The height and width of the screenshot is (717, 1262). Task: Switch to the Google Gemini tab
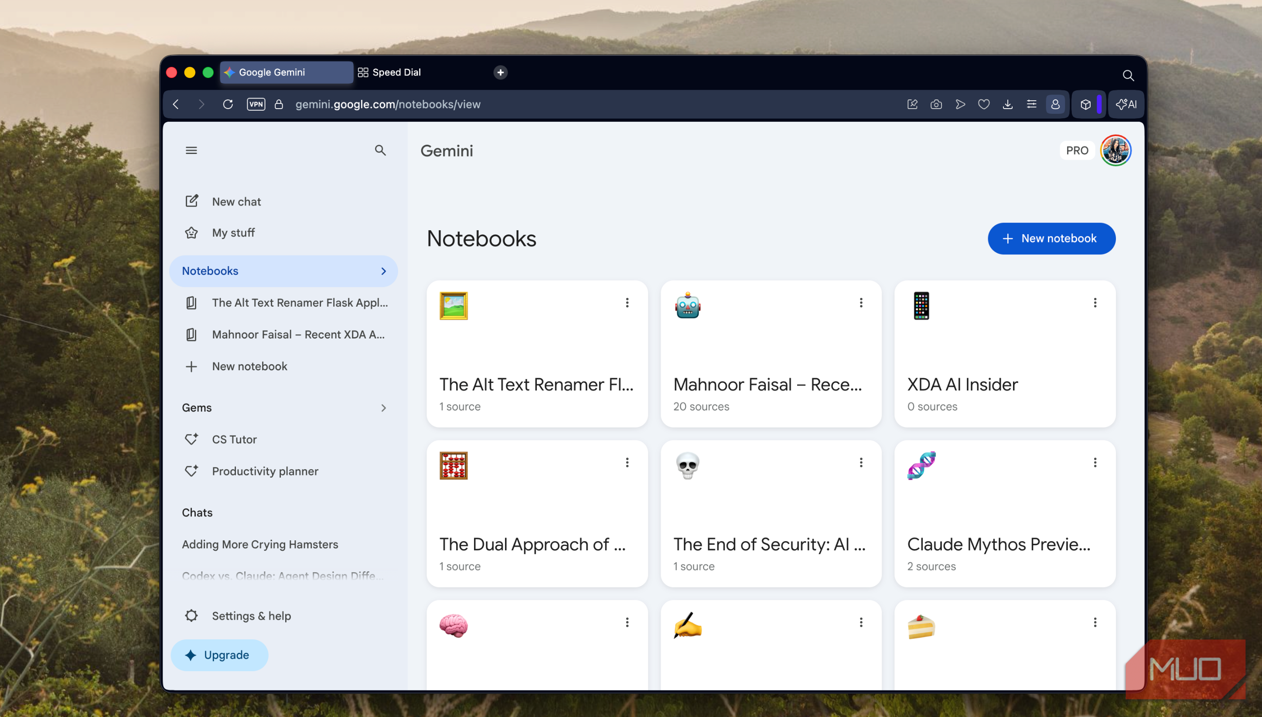pyautogui.click(x=287, y=72)
